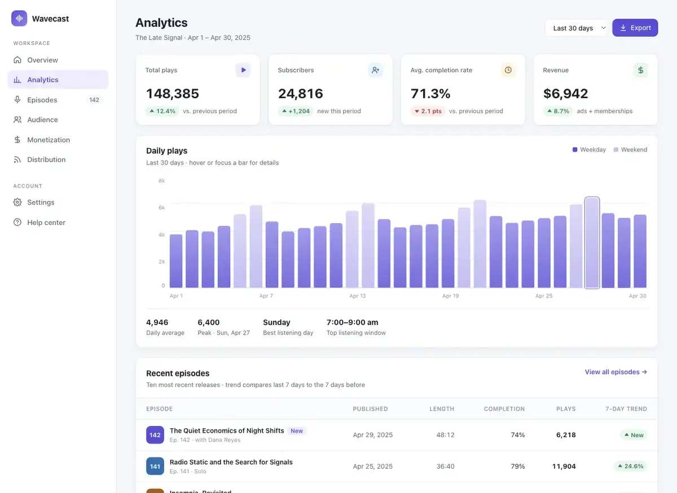Select Analytics in the sidebar

click(58, 80)
